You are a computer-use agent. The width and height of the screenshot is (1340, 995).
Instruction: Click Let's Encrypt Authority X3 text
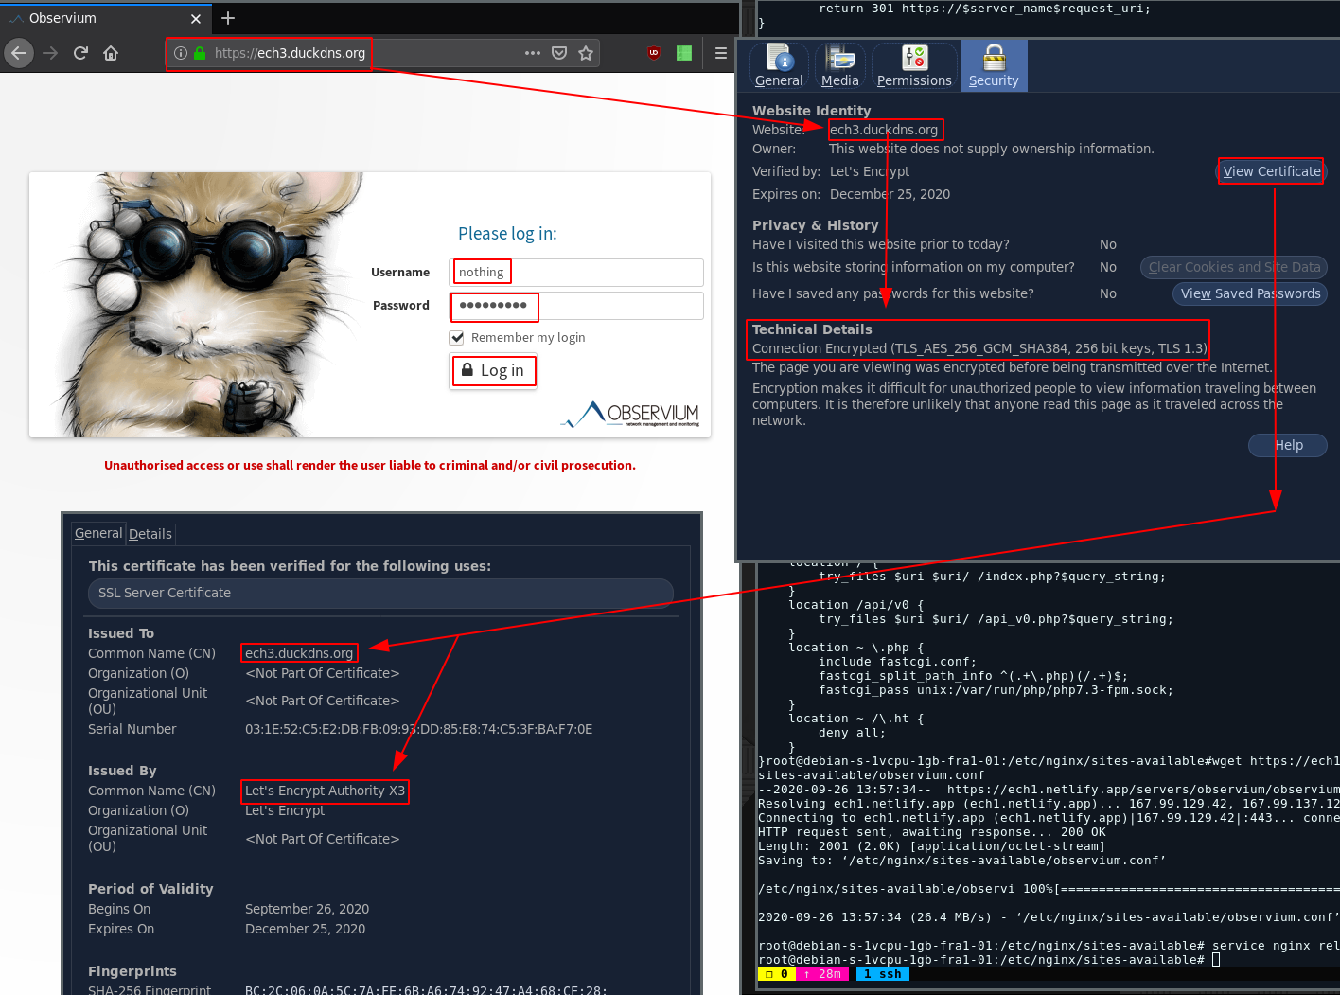325,791
